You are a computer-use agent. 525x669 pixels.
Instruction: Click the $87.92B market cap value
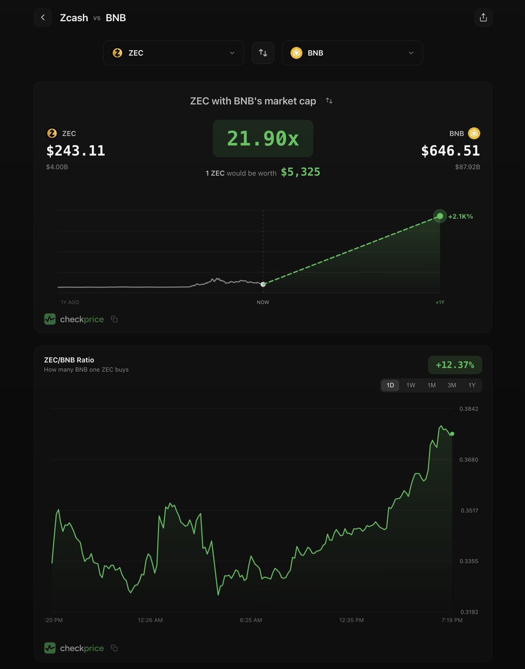coord(469,167)
